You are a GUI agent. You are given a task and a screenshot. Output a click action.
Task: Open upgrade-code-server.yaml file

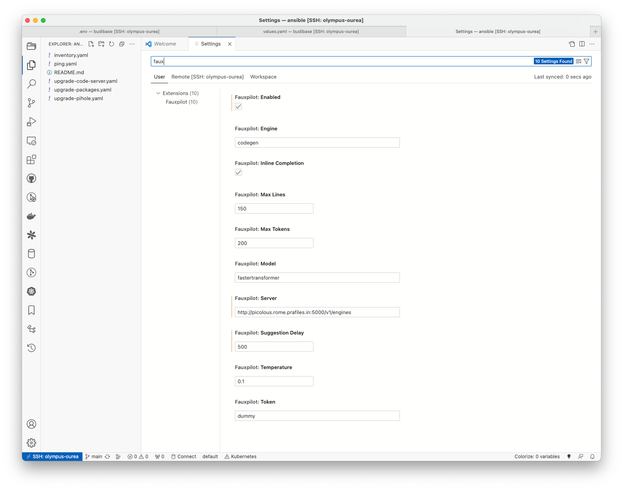(91, 81)
